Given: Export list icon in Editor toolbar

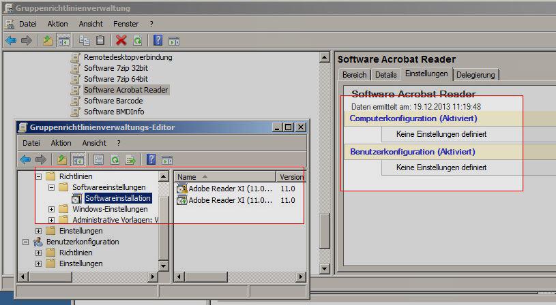Looking at the screenshot, I should 130,160.
